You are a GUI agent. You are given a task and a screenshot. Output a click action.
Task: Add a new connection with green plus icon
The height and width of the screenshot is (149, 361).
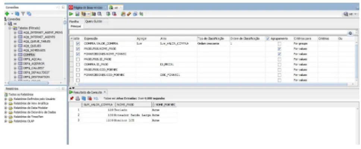[x=6, y=14]
